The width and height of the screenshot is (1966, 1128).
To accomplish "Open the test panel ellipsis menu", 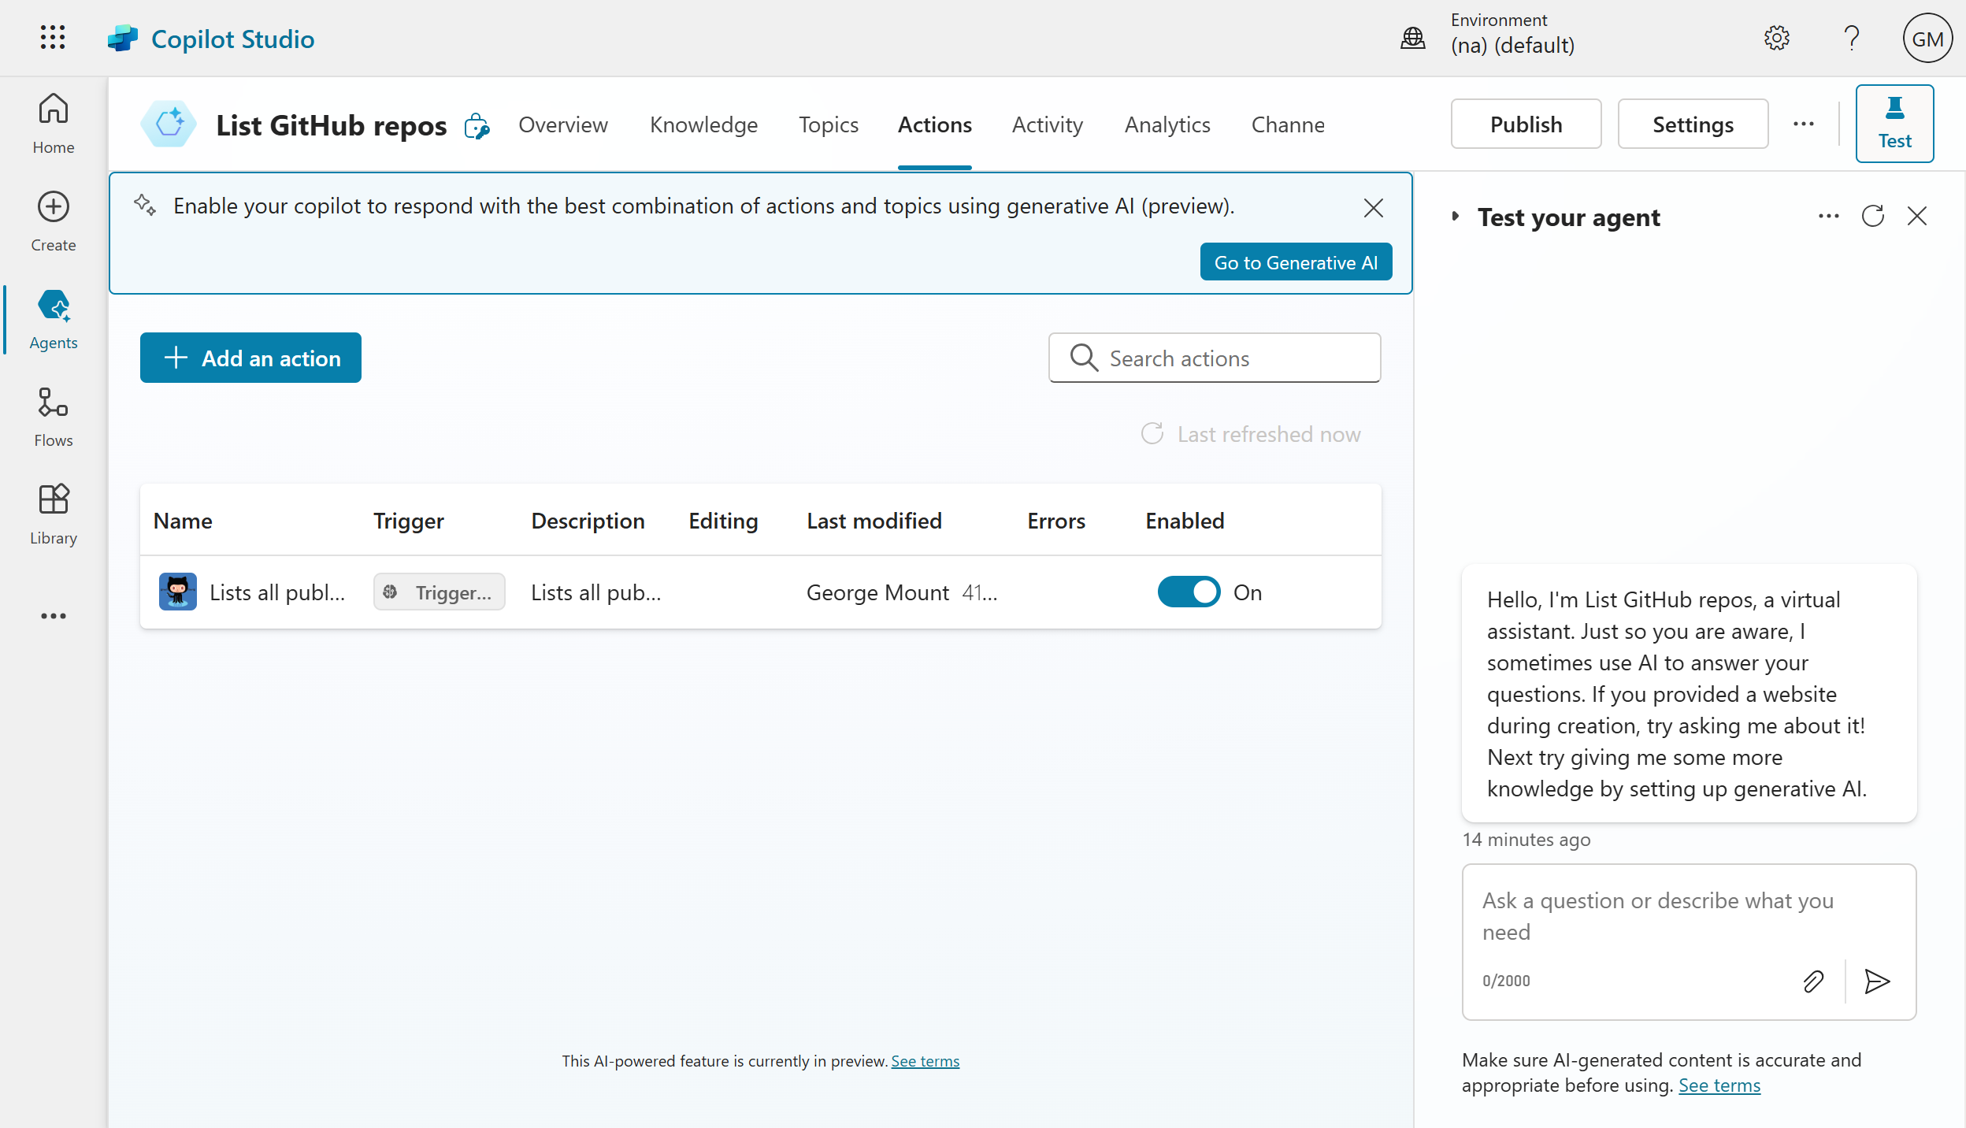I will [1828, 217].
